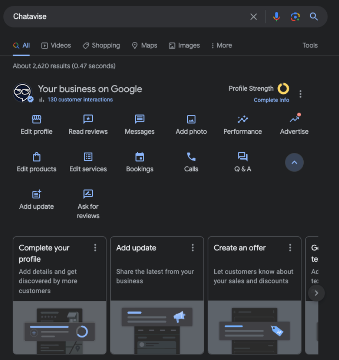This screenshot has width=339, height=360.
Task: Open options menu on Create an offer card
Action: [290, 248]
